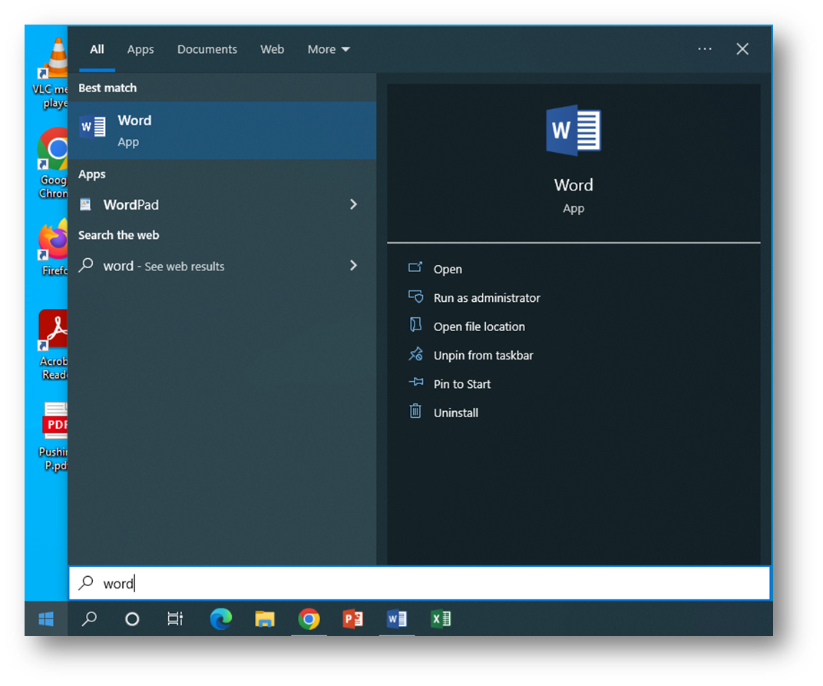
Task: Open Google Chrome taskbar icon
Action: click(x=309, y=618)
